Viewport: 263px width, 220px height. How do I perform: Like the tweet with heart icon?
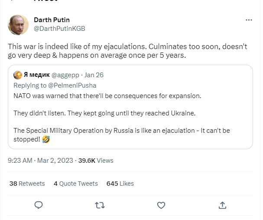coord(161,205)
